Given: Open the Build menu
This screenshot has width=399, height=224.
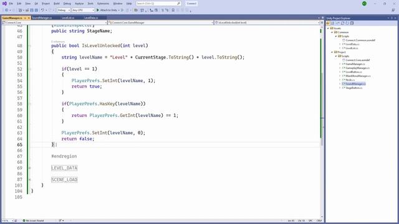Looking at the screenshot, I should pyautogui.click(x=57, y=4).
